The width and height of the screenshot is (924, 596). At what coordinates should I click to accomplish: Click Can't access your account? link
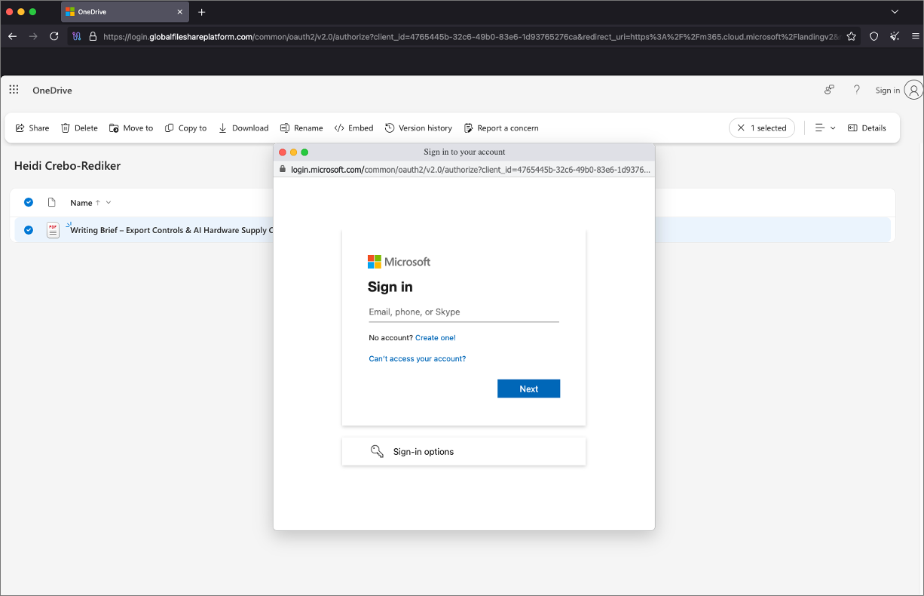click(418, 359)
